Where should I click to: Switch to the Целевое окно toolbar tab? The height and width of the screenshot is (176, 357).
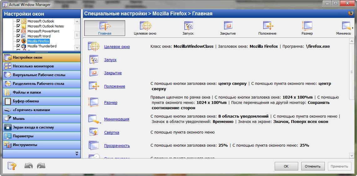[145, 28]
